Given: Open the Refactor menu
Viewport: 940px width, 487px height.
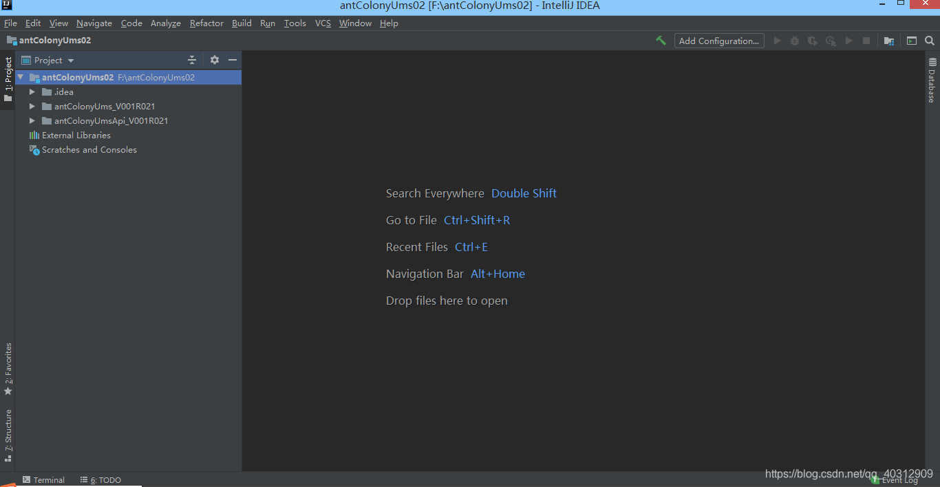Looking at the screenshot, I should pyautogui.click(x=206, y=23).
